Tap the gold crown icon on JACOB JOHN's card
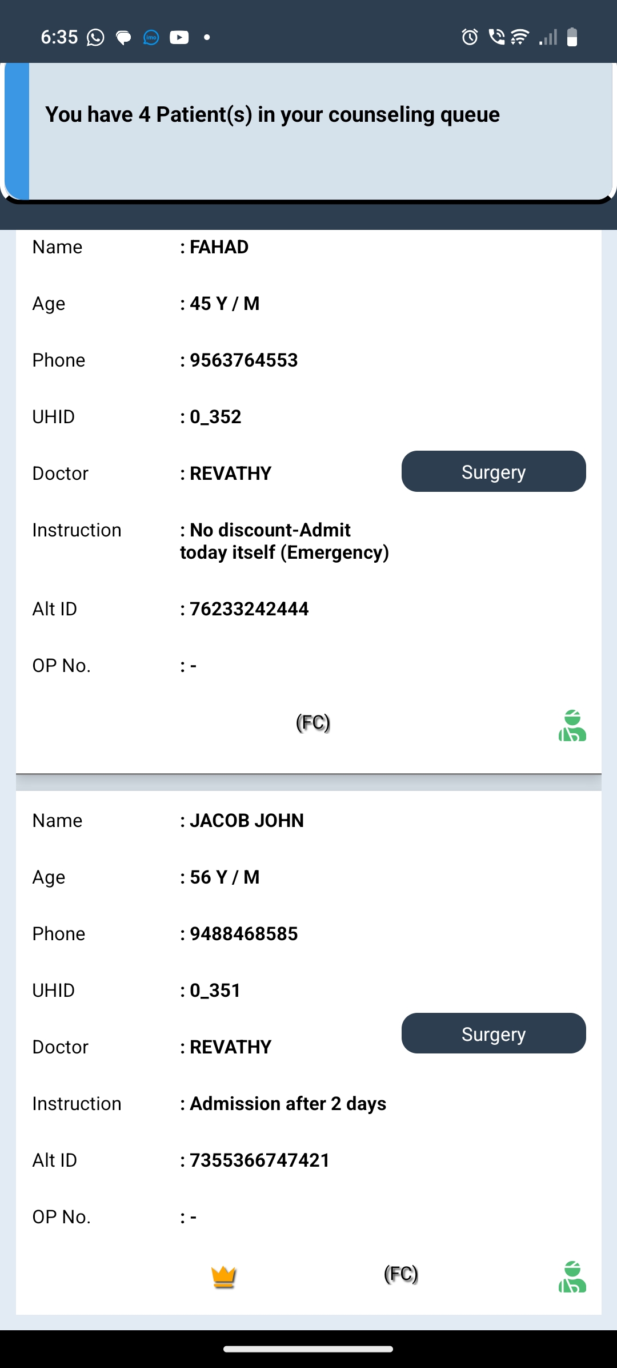Screen dimensions: 617x1368 223,1276
